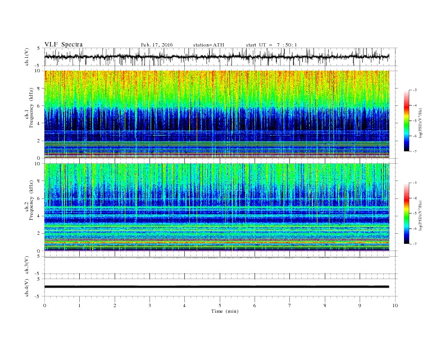445x343 pixels.
Task: Click the "-3" tick on upper color bar
Action: coord(414,90)
